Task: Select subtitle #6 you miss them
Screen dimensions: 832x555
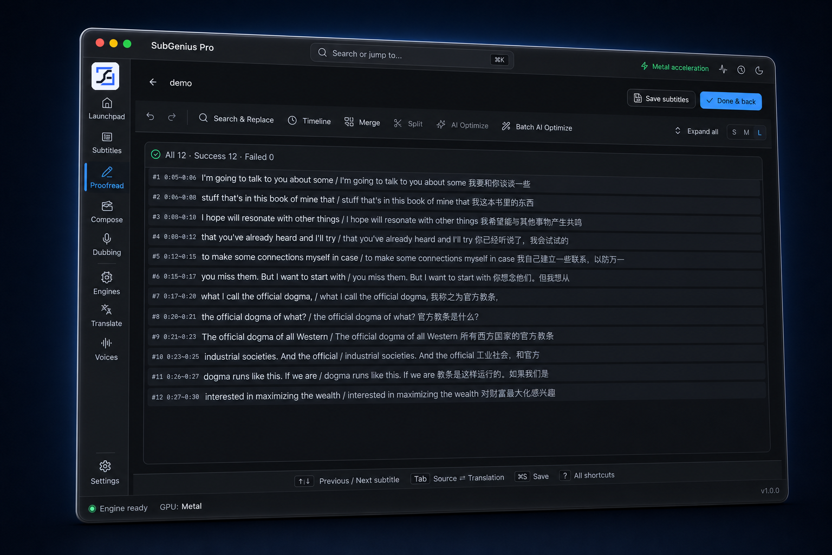Action: pos(456,277)
